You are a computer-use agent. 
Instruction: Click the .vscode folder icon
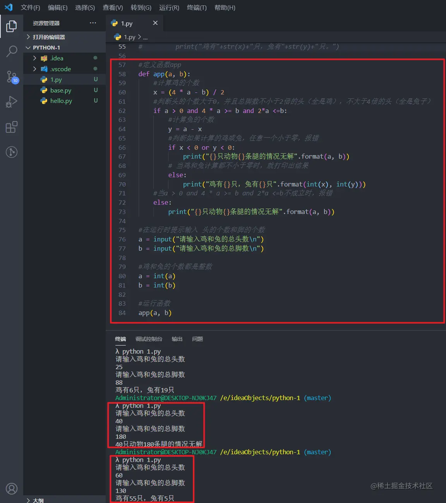coord(44,69)
